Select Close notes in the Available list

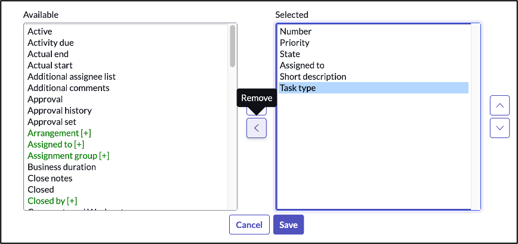coord(50,179)
